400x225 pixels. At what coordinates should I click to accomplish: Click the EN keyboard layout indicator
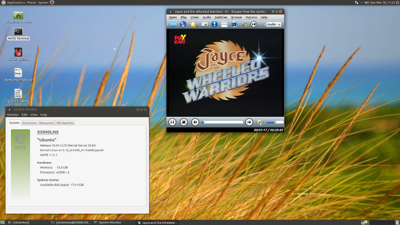click(x=362, y=3)
